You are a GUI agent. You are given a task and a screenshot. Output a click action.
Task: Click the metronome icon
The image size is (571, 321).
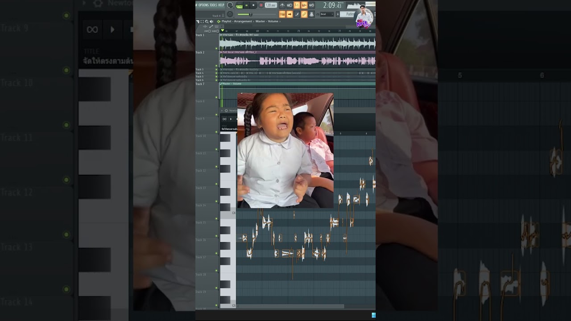282,5
